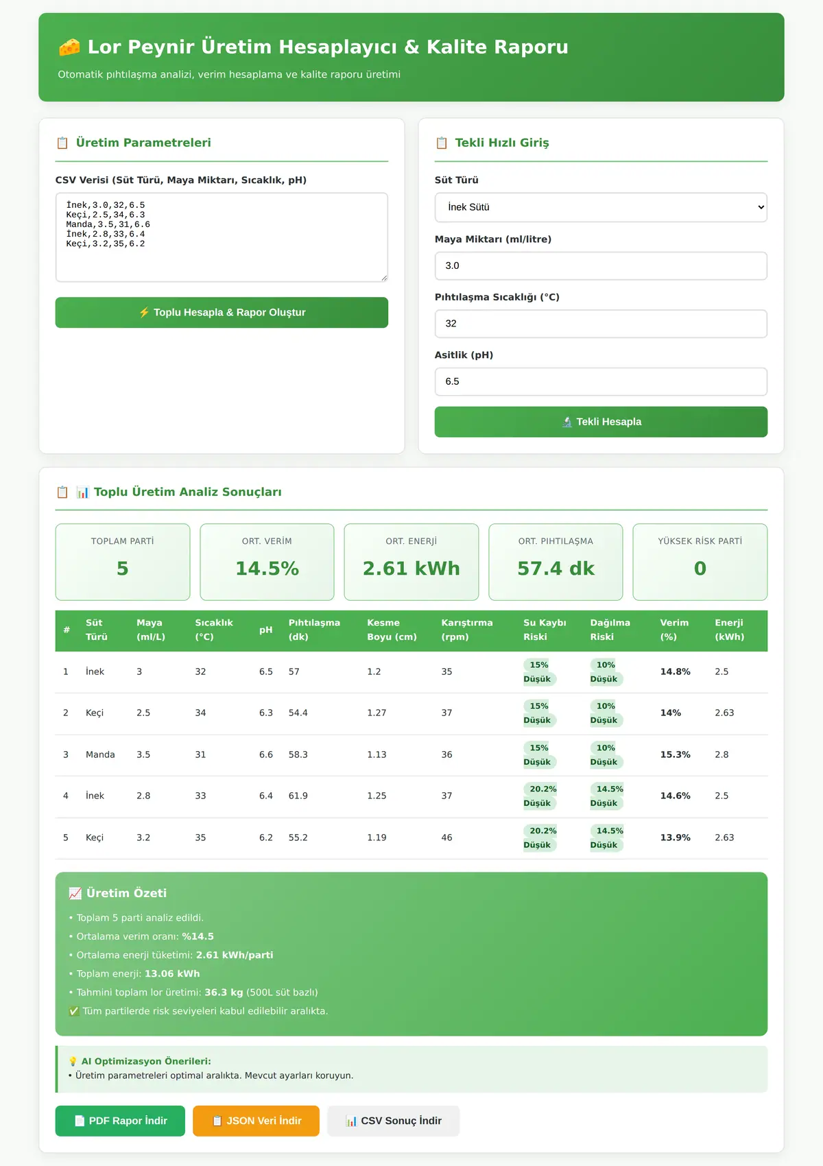Click CSV Sonuç İndir button
The image size is (823, 1166).
[393, 1121]
